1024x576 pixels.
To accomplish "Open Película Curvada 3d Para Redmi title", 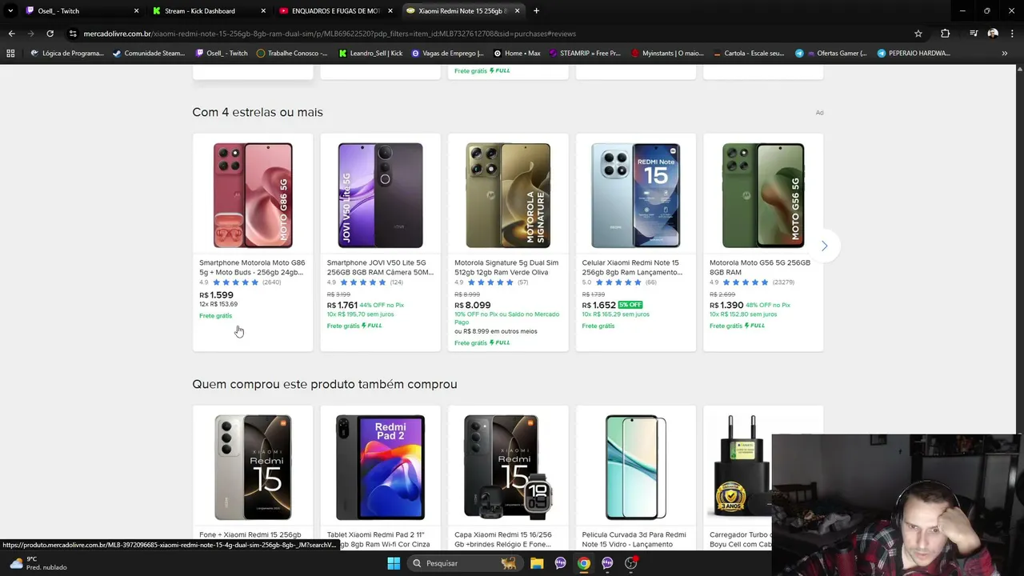I will (x=634, y=539).
